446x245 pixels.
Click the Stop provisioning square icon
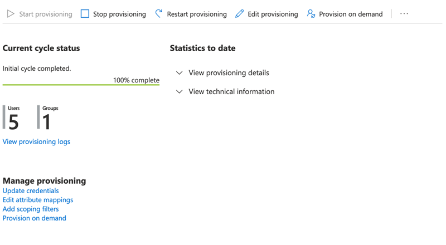[x=85, y=14]
